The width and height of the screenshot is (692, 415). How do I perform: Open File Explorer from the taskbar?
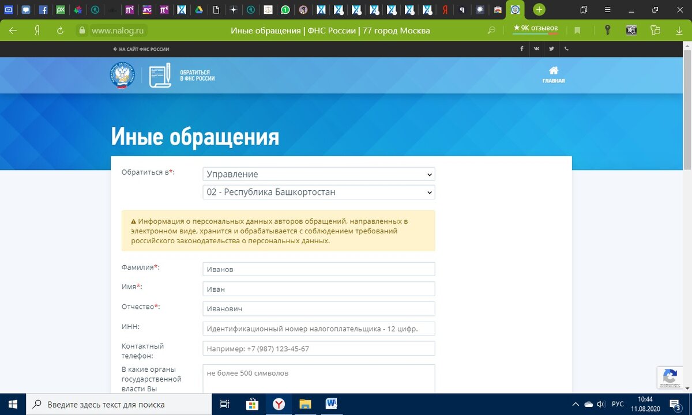[x=305, y=404]
